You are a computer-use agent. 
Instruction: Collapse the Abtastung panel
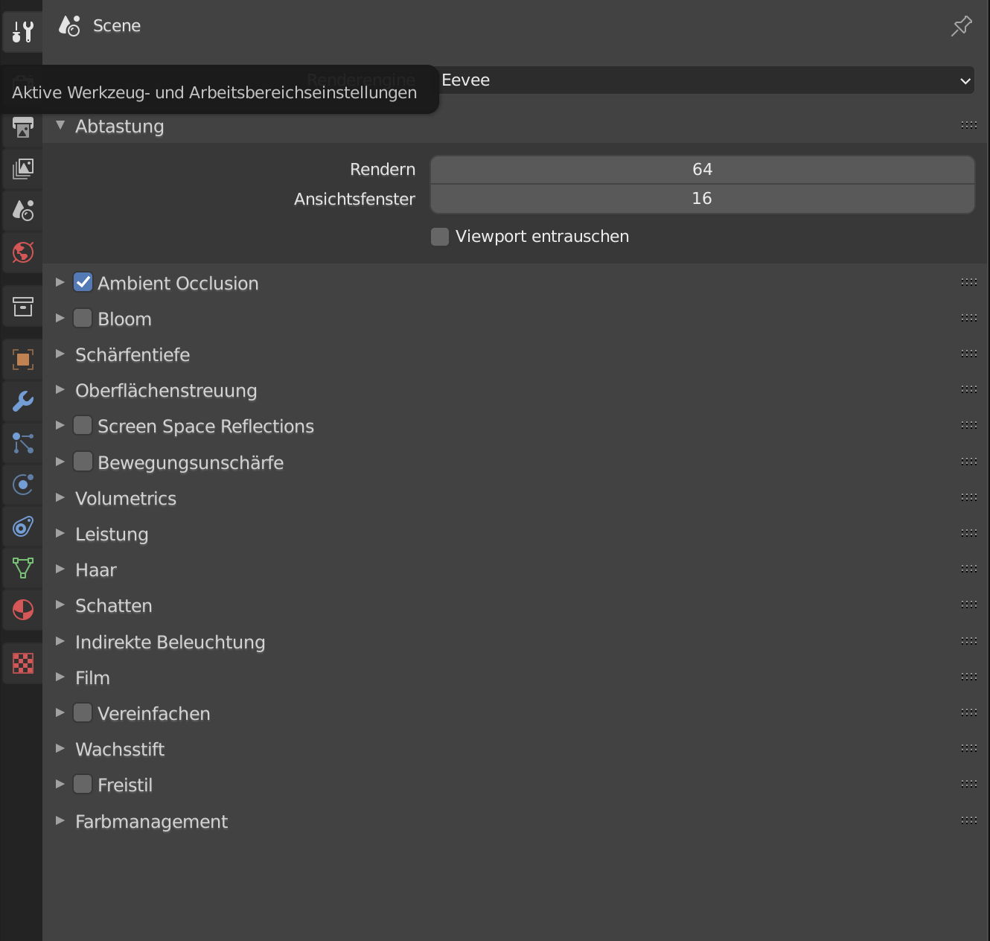(x=60, y=126)
